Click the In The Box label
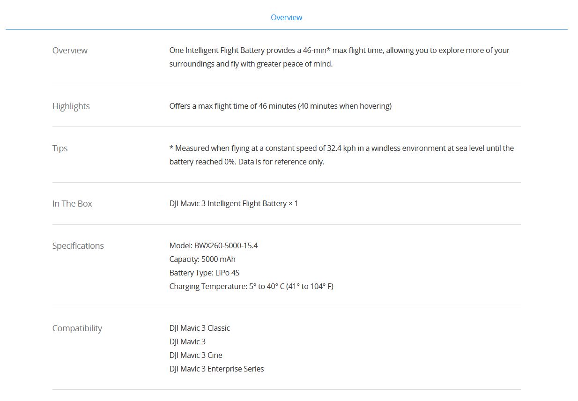The image size is (578, 401). [72, 203]
